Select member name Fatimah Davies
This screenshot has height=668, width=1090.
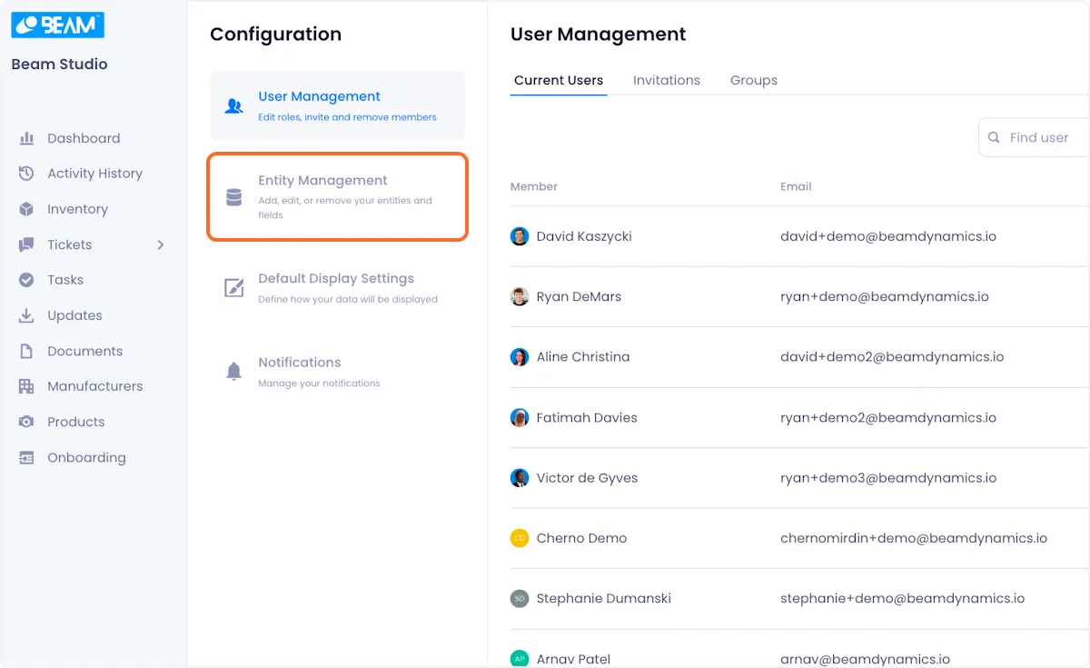coord(587,417)
